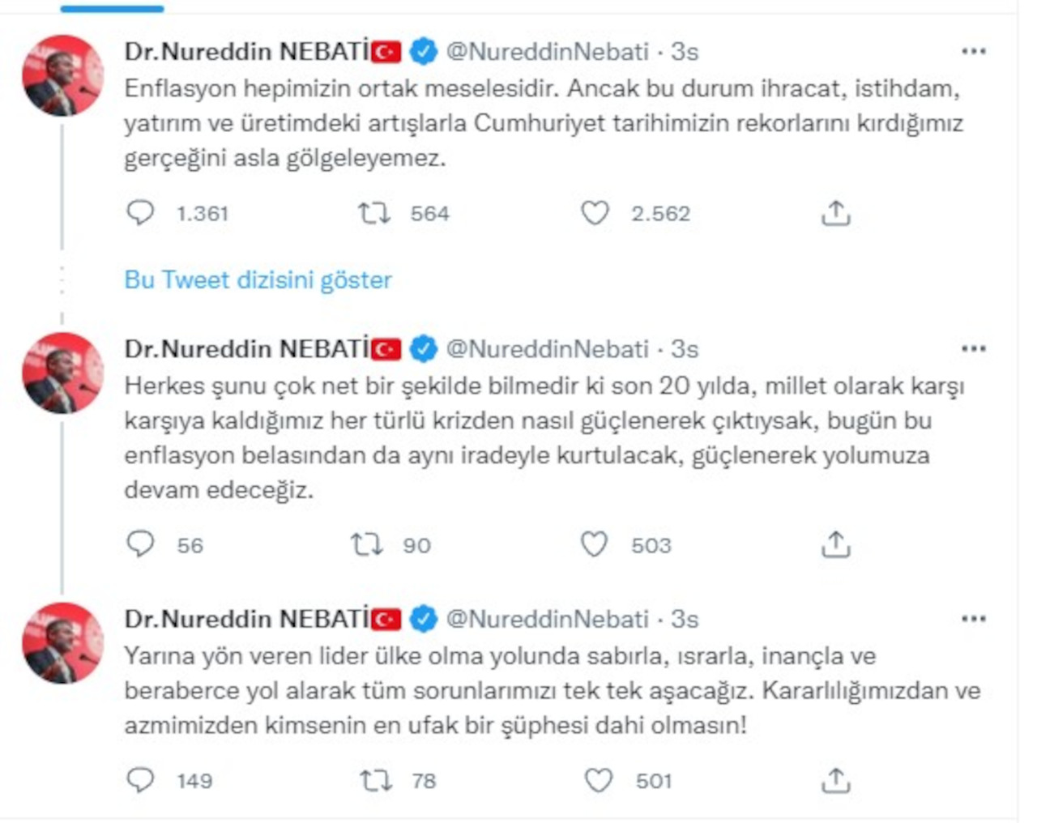
Task: Open the profile picture on the first tweet
Action: pos(62,75)
